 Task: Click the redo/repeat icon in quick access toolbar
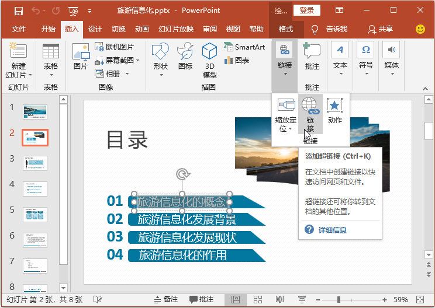pos(56,11)
